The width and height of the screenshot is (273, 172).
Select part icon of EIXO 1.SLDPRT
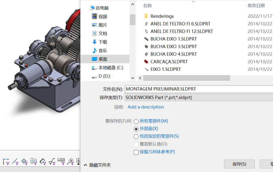click(x=146, y=69)
